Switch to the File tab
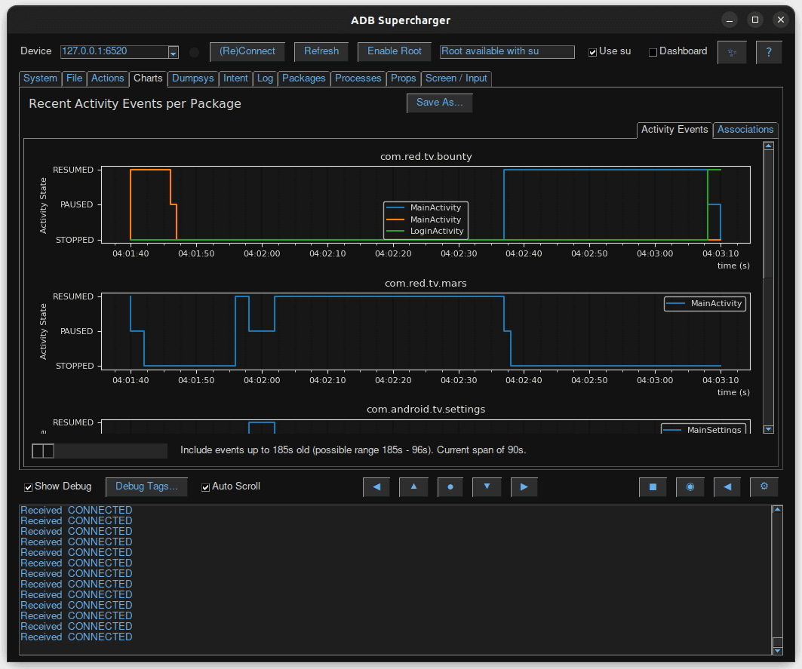Viewport: 802px width, 669px height. [74, 78]
